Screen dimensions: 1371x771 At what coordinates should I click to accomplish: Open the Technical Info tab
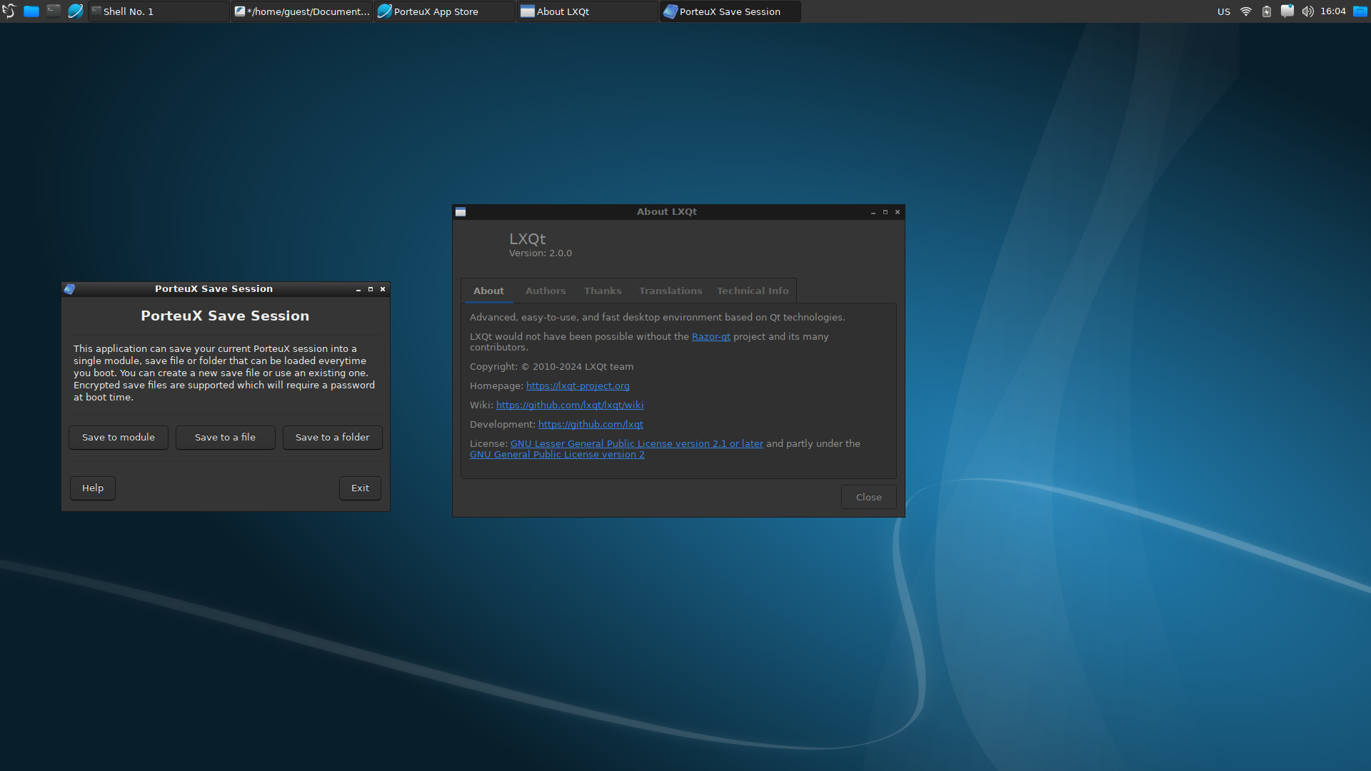tap(753, 291)
